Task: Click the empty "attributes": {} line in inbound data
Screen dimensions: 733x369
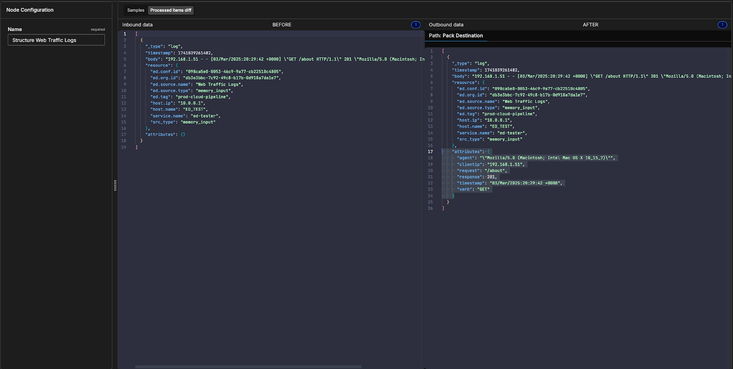Action: pos(165,135)
